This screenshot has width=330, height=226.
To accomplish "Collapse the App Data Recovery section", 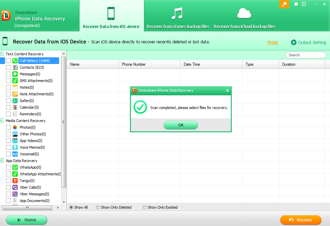I will [2, 161].
